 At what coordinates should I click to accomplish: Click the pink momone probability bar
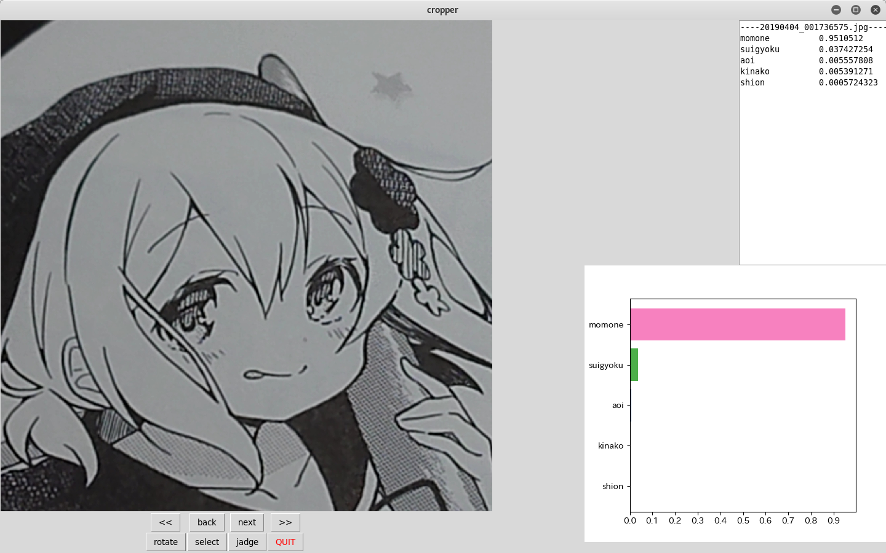coord(737,324)
